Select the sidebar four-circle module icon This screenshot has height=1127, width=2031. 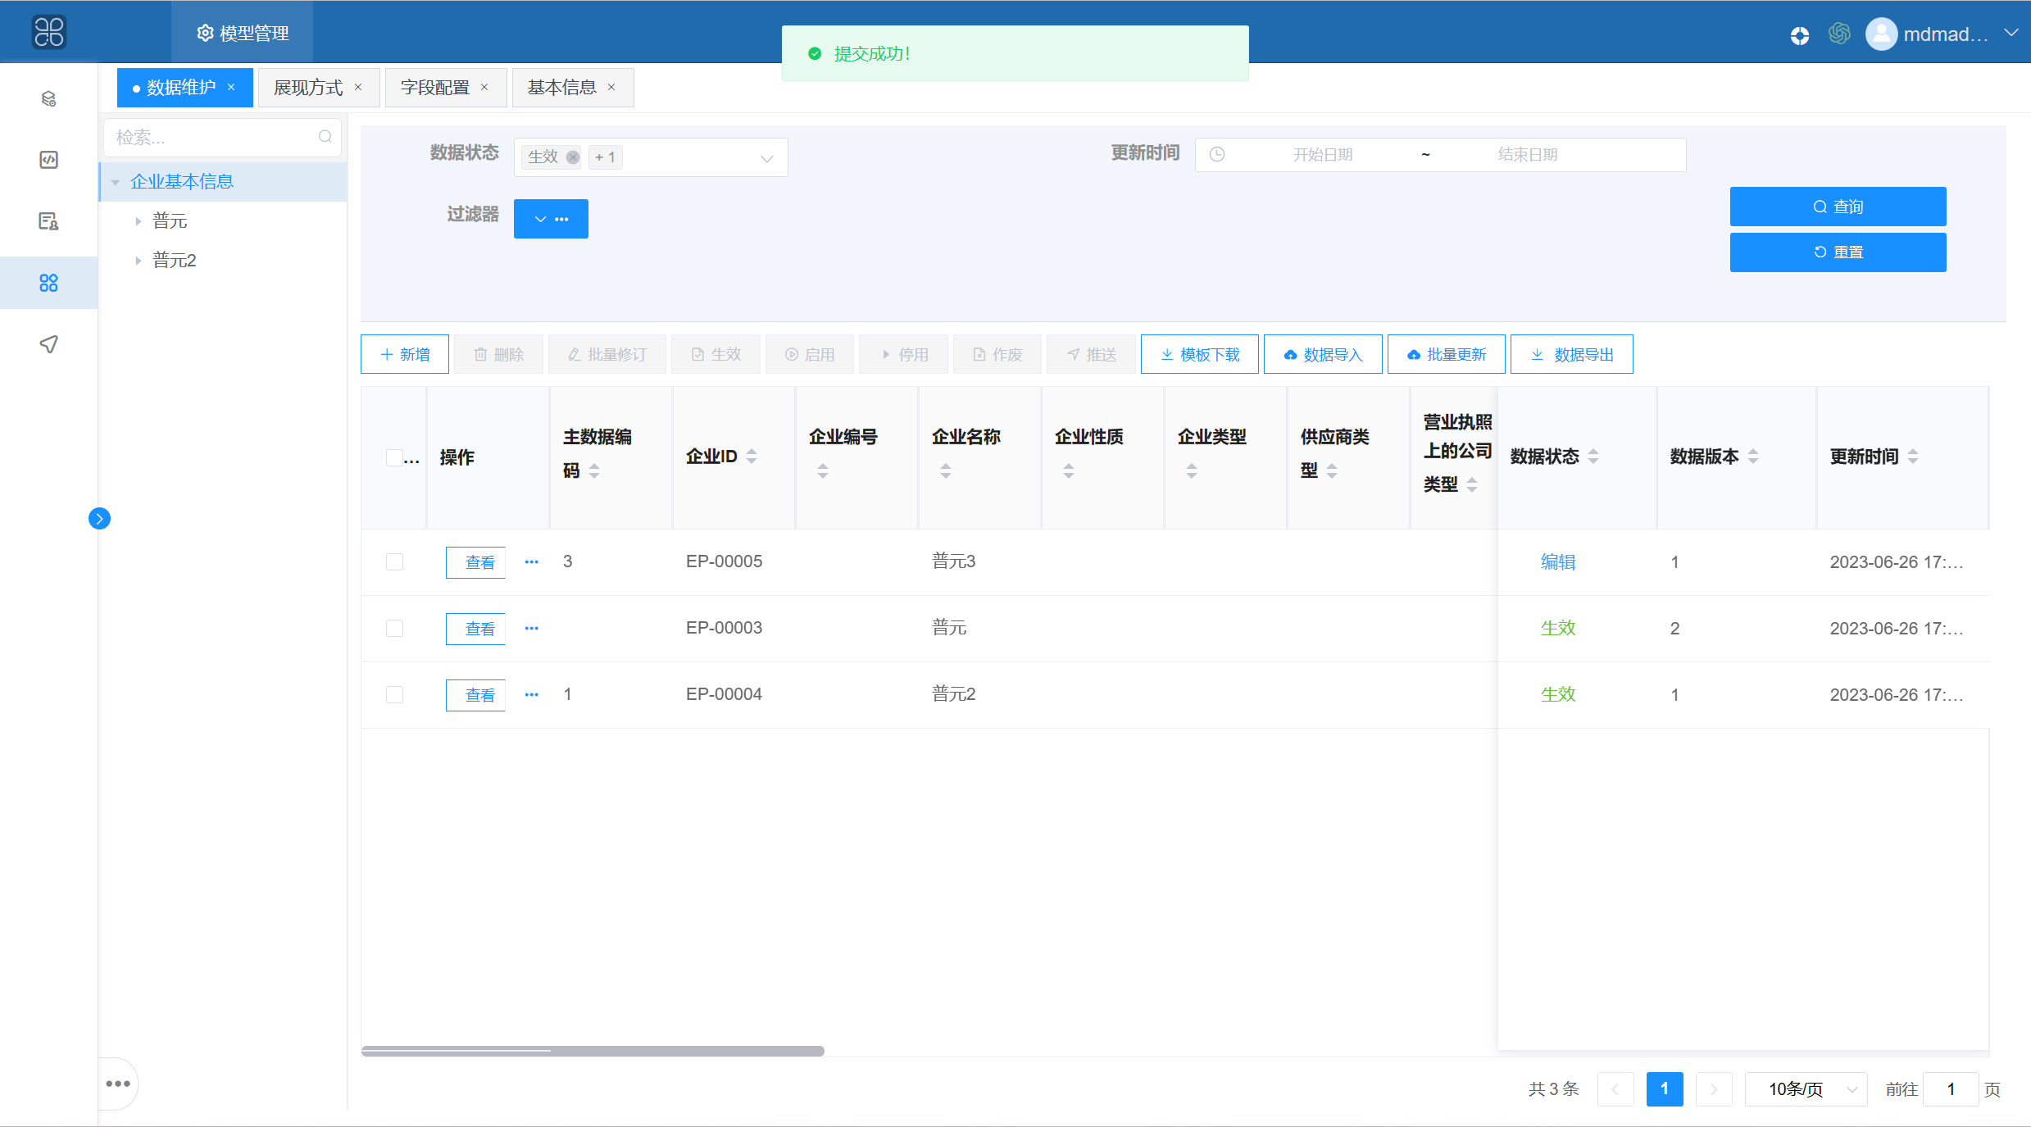coord(49,283)
